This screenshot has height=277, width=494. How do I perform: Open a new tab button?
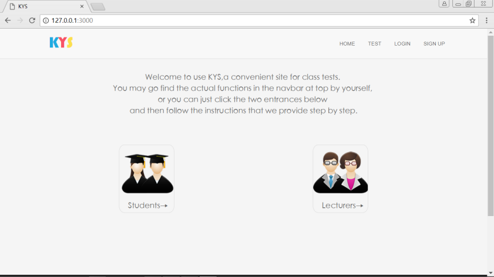pos(98,6)
